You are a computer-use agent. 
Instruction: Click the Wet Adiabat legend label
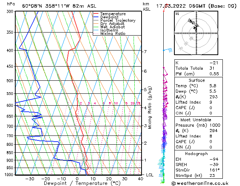[x=113, y=27]
